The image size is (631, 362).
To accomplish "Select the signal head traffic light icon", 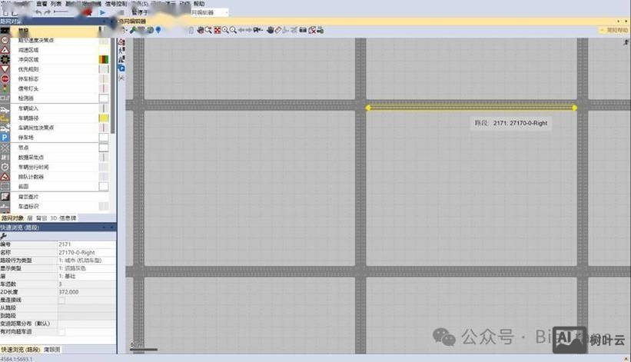I will pos(5,88).
